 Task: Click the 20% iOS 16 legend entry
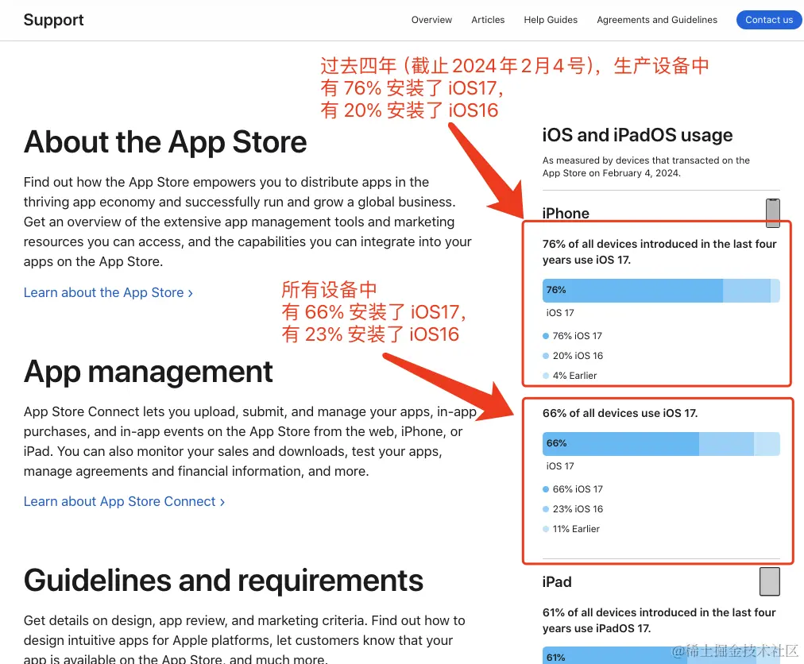point(573,356)
